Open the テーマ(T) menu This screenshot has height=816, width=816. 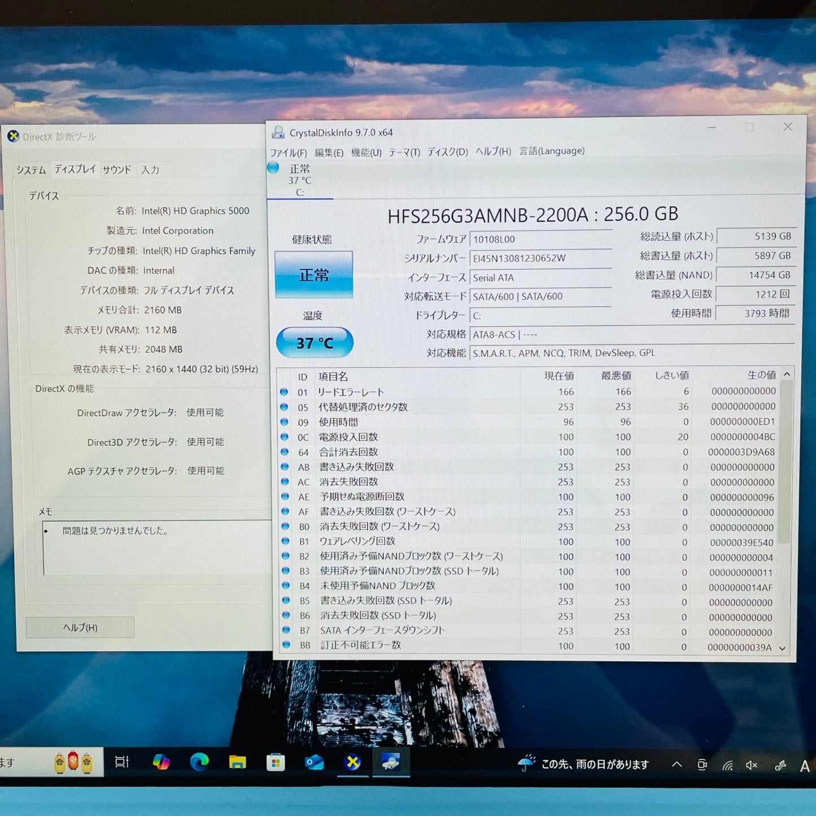point(404,152)
